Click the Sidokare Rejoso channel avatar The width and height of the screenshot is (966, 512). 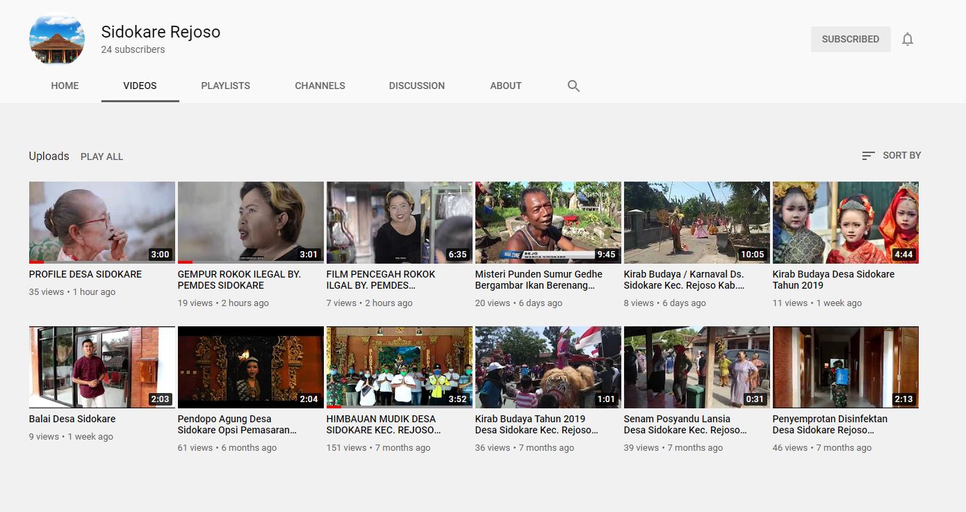click(57, 40)
